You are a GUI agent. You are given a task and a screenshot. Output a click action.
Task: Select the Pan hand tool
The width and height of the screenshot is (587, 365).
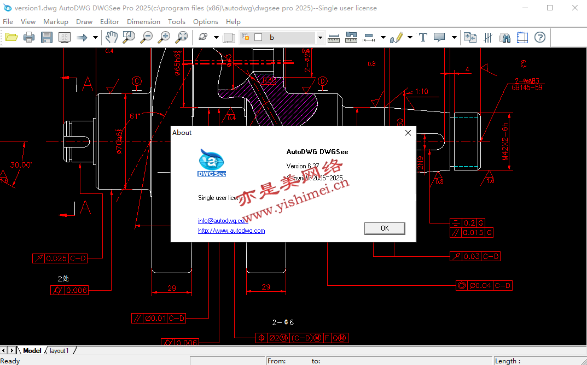coord(111,37)
